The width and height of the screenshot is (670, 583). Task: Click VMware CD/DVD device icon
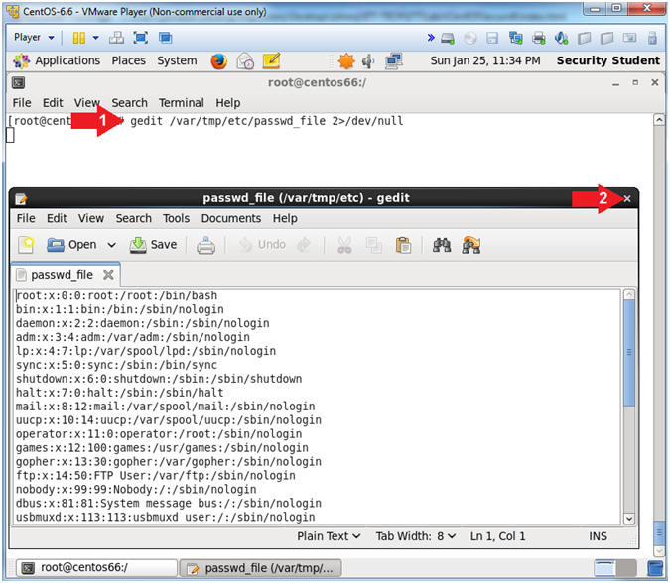click(x=470, y=39)
